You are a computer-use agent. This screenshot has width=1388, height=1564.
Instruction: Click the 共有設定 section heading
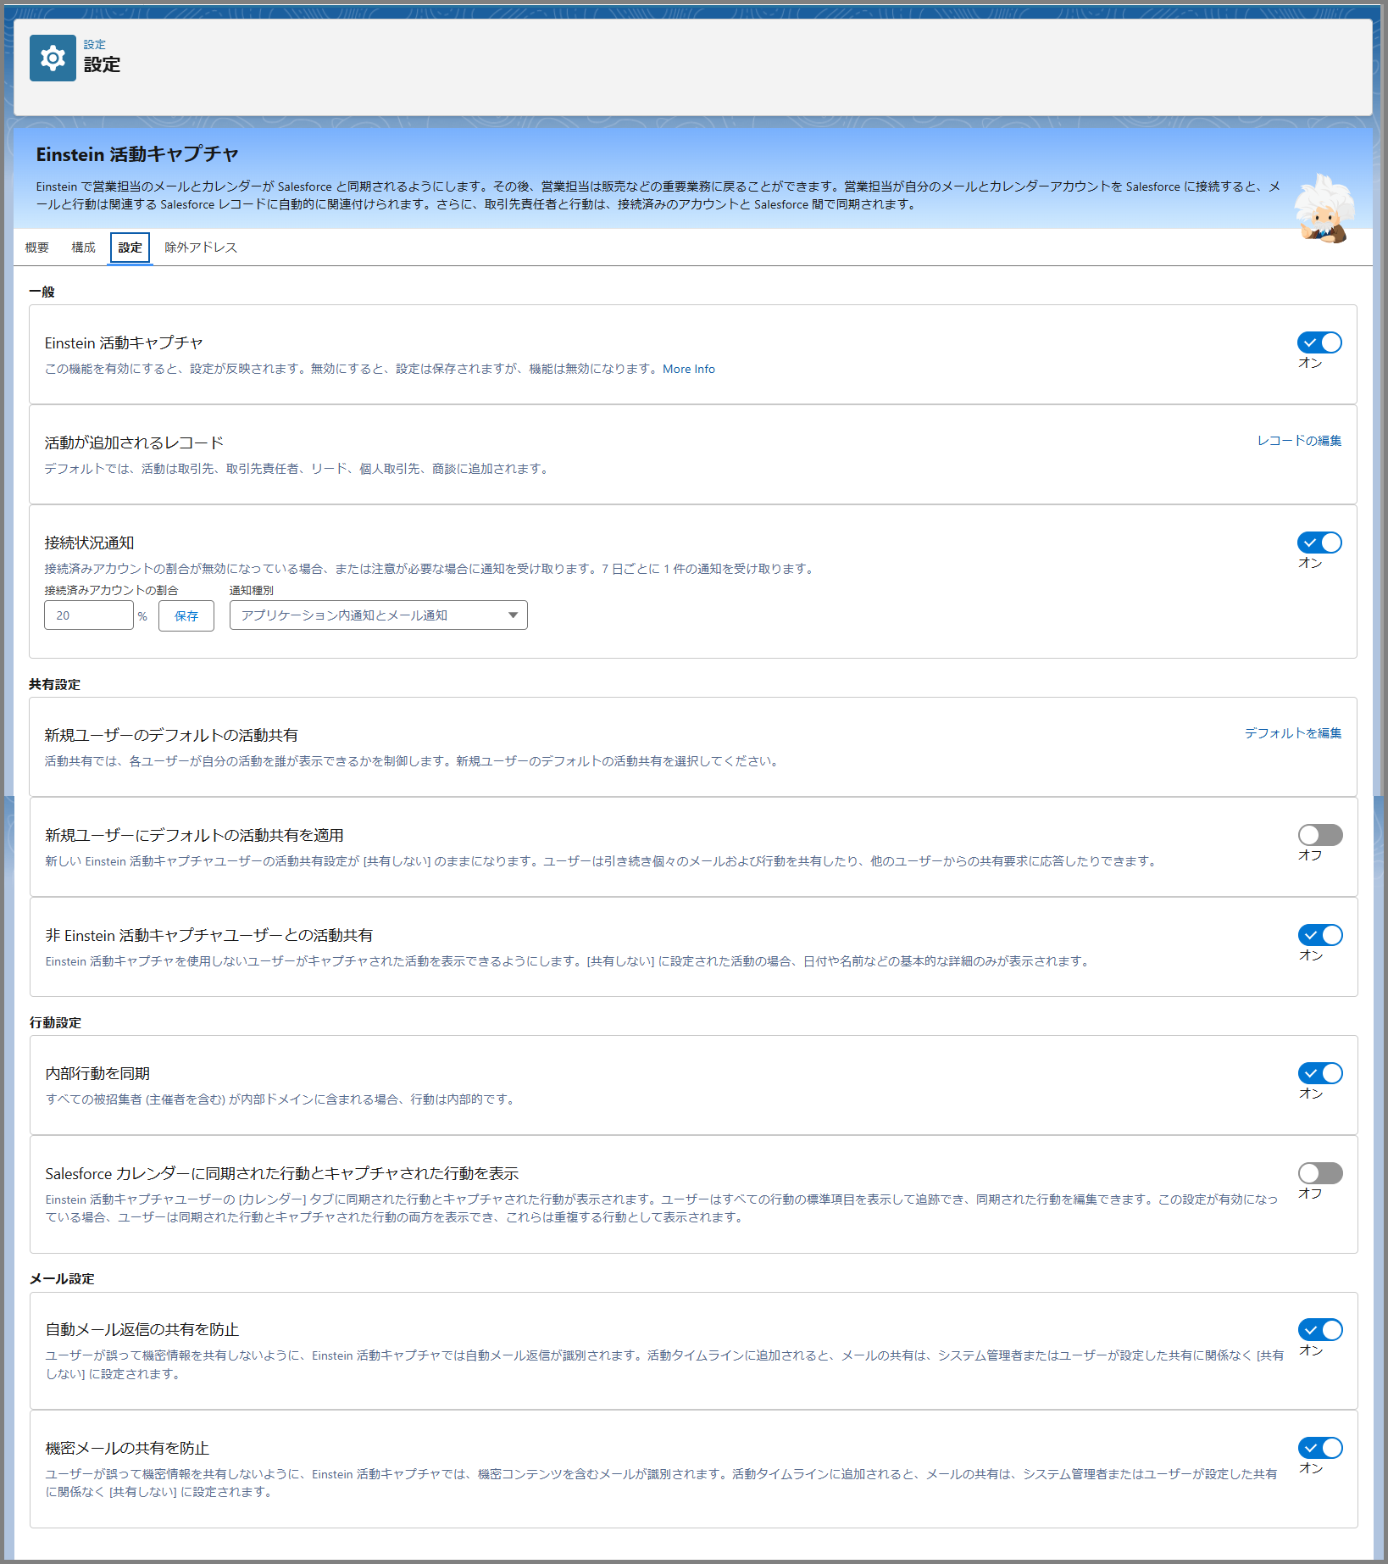tap(54, 684)
